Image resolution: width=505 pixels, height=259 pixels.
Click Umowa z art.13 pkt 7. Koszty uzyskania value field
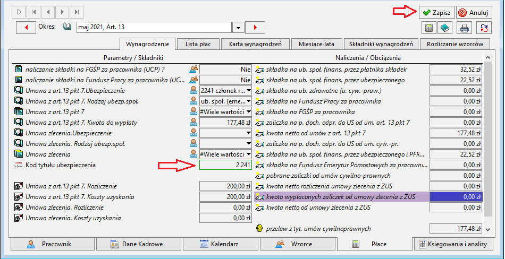coord(225,197)
